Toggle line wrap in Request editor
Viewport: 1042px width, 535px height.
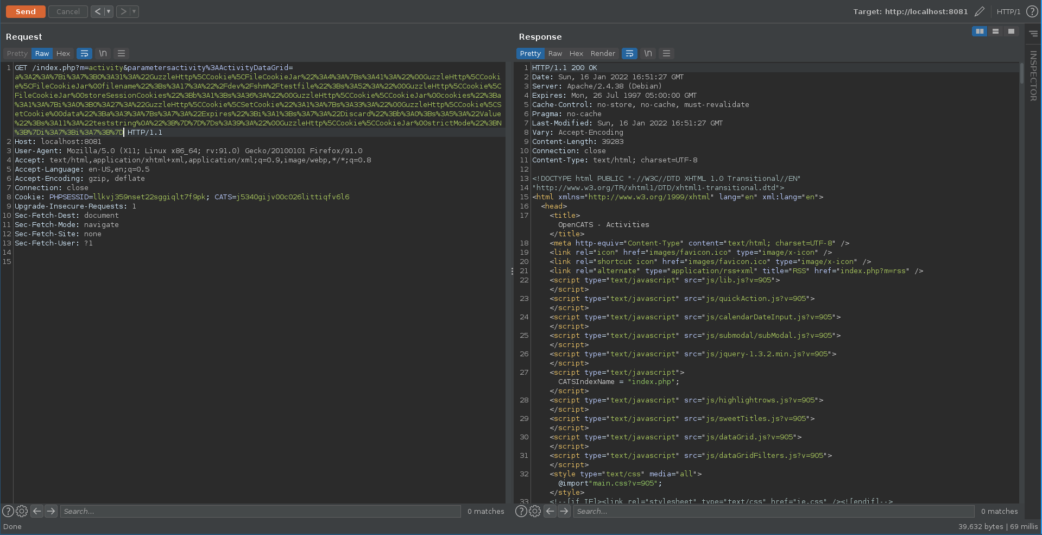coord(84,53)
